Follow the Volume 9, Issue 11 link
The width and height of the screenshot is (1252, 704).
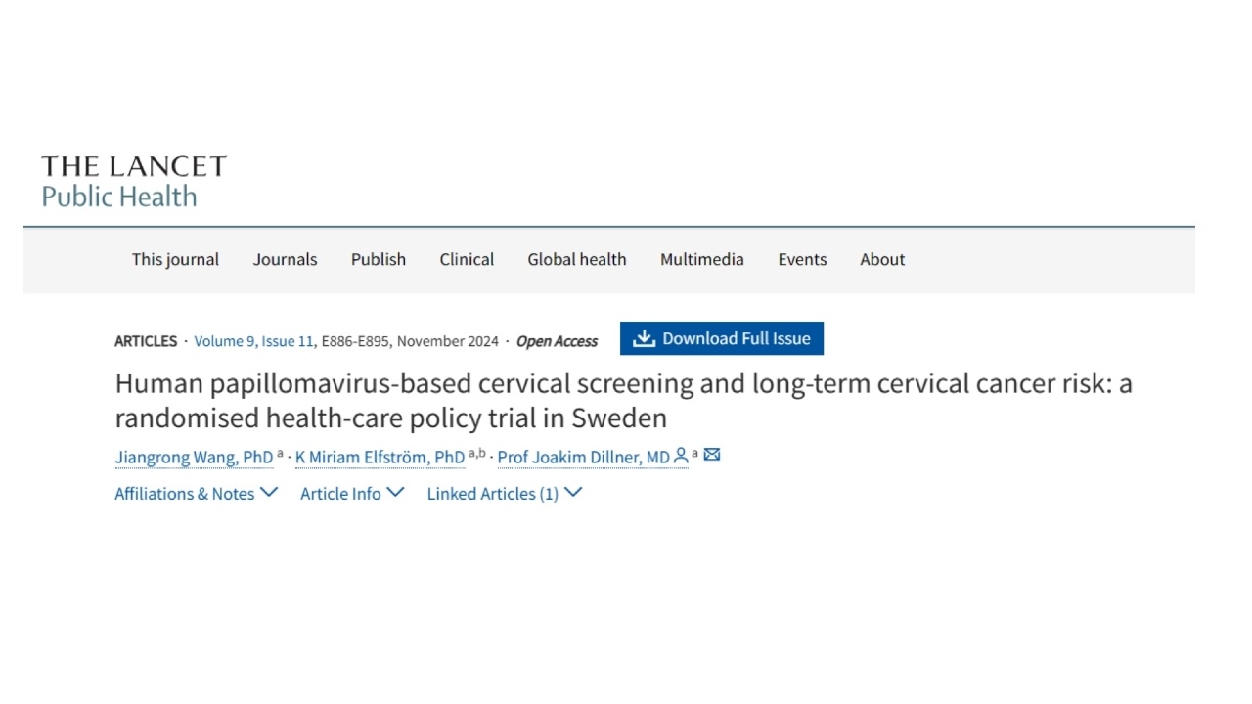[x=254, y=341]
